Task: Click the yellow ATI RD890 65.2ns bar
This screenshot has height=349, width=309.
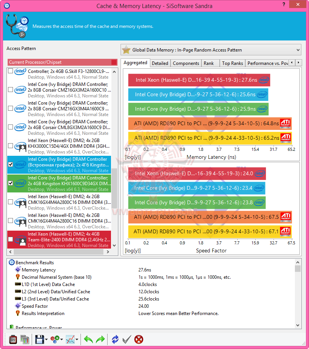Action: pyautogui.click(x=210, y=138)
